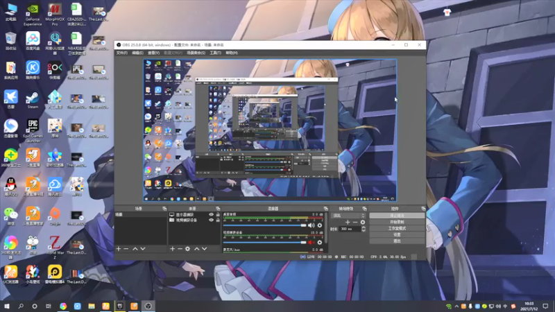This screenshot has height=312, width=555.
Task: Open transition properties gear icon
Action: pos(362,222)
